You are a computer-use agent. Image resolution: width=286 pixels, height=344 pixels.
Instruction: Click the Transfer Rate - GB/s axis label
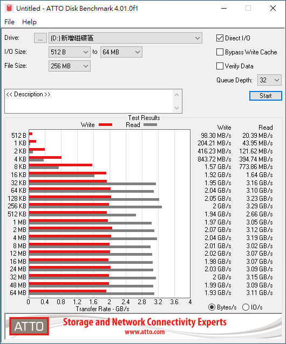pyautogui.click(x=103, y=309)
